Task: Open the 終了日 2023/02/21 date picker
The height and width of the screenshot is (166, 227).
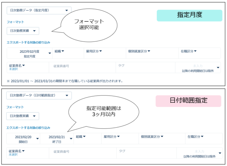Action: (x=57, y=139)
